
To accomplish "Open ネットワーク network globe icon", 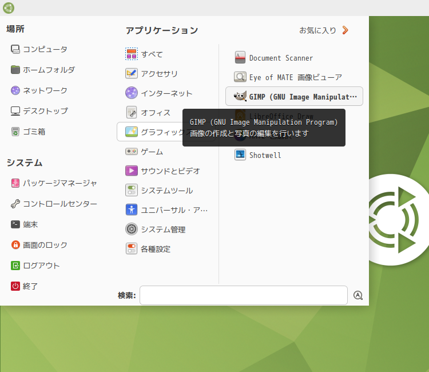I will click(x=15, y=90).
